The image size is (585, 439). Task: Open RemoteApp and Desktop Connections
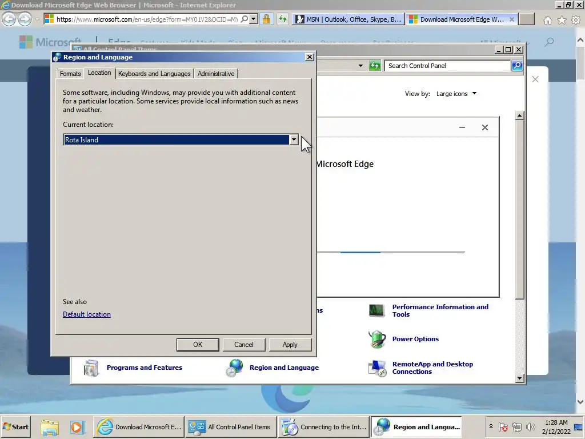(x=432, y=368)
